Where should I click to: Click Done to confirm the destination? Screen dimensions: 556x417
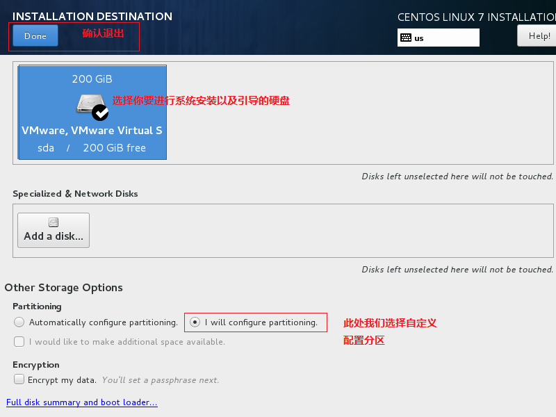(35, 35)
